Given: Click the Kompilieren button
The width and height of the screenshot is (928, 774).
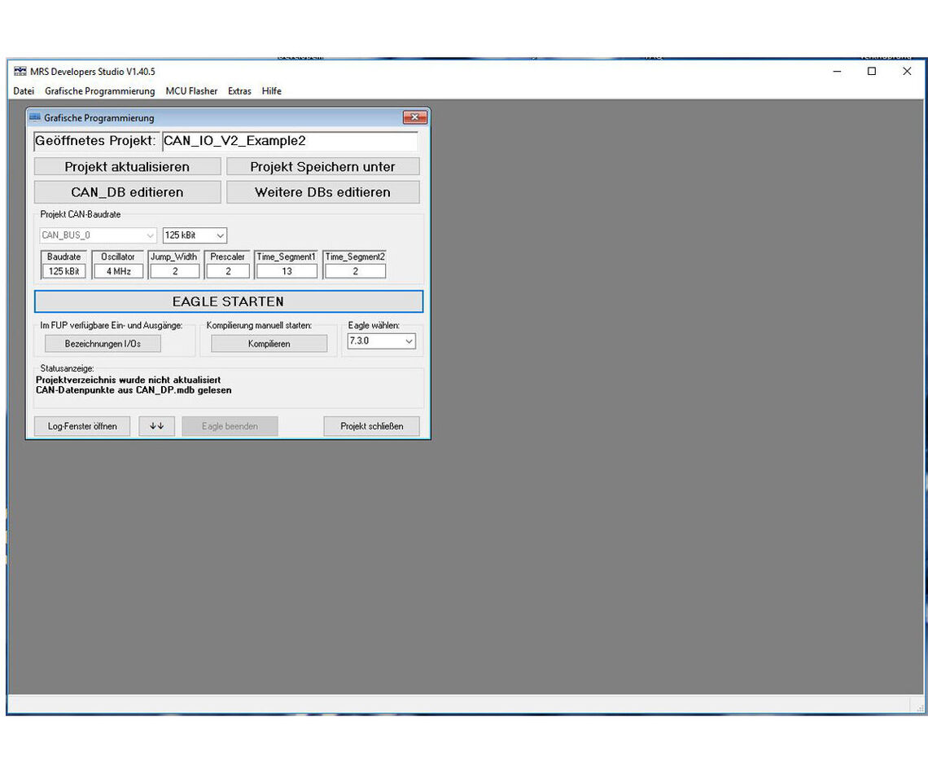Looking at the screenshot, I should tap(269, 343).
